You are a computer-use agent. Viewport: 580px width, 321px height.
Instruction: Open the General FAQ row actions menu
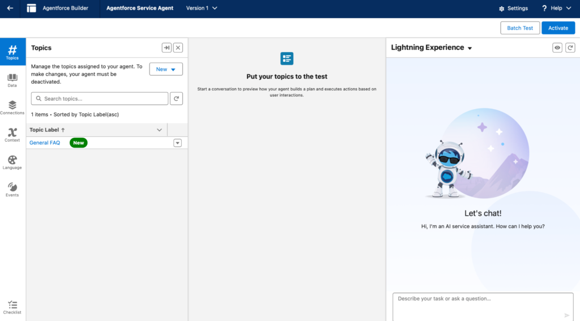pos(177,143)
